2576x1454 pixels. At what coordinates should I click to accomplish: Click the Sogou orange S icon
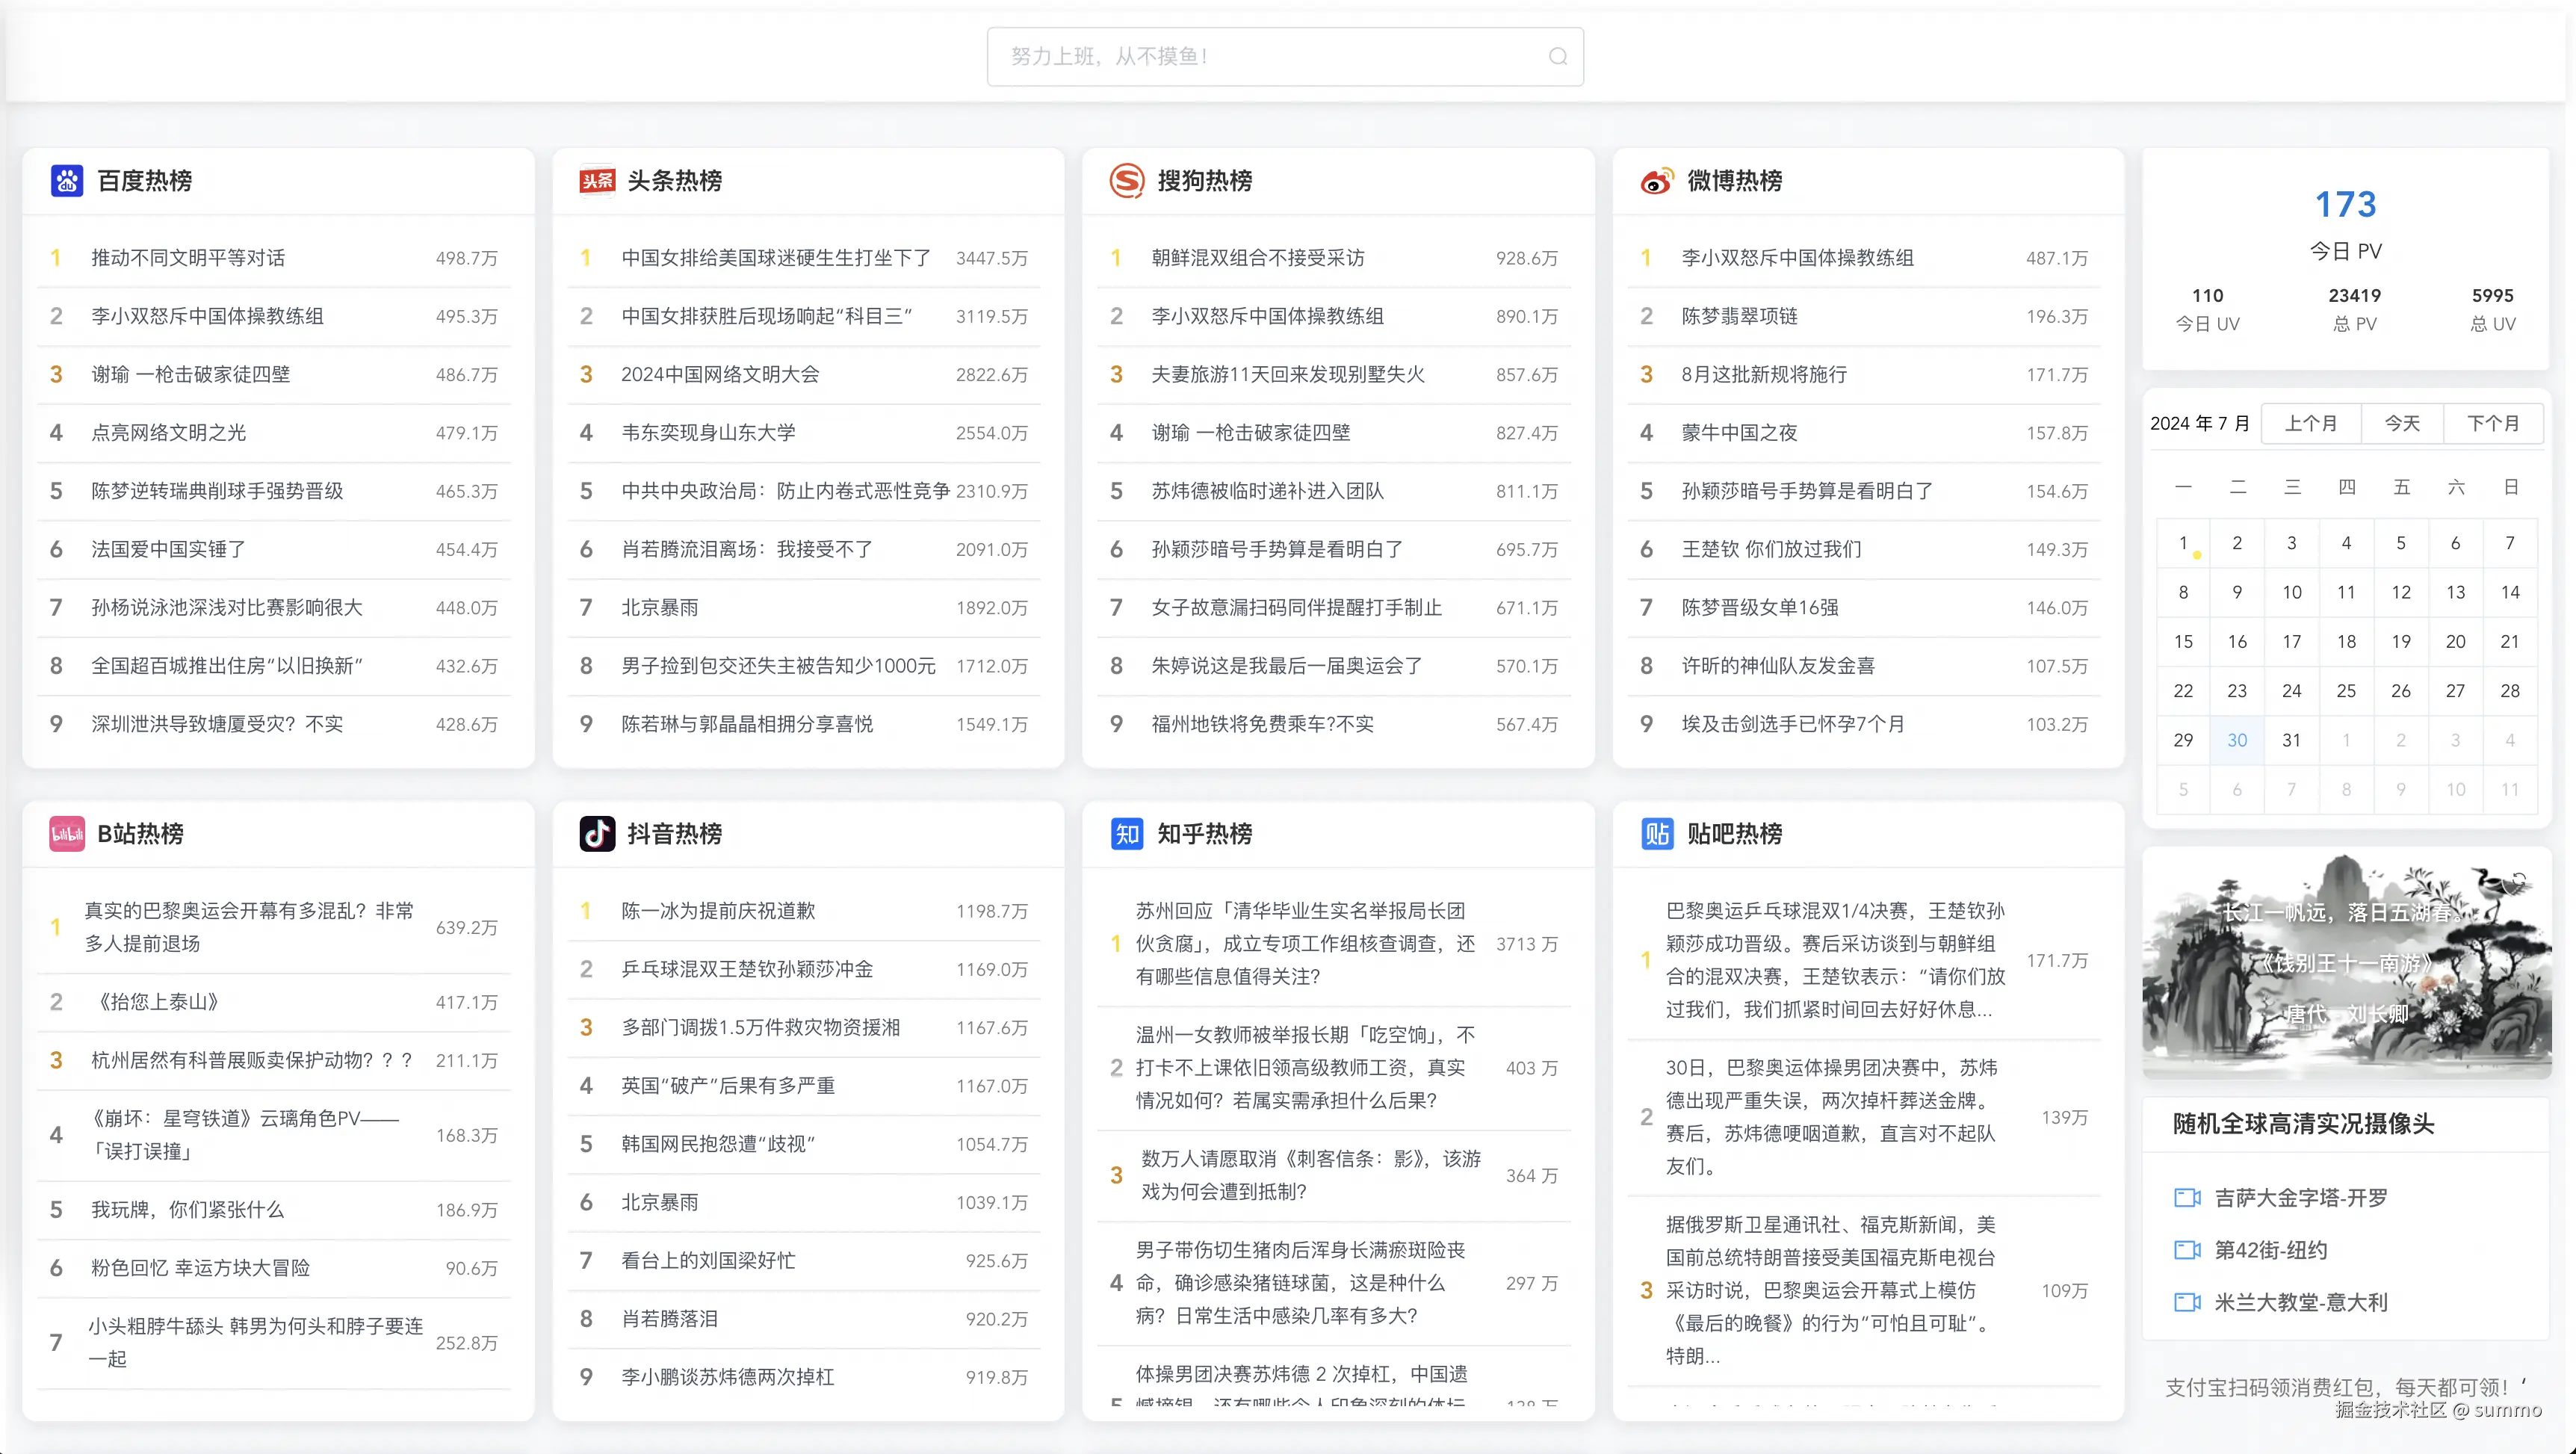click(1127, 181)
